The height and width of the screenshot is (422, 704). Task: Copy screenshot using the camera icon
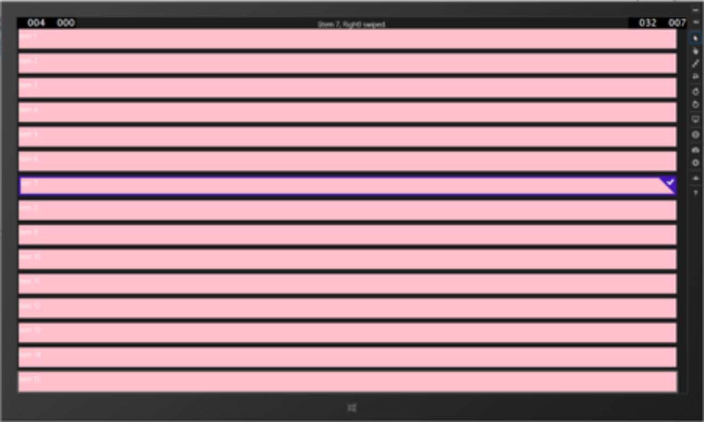696,149
